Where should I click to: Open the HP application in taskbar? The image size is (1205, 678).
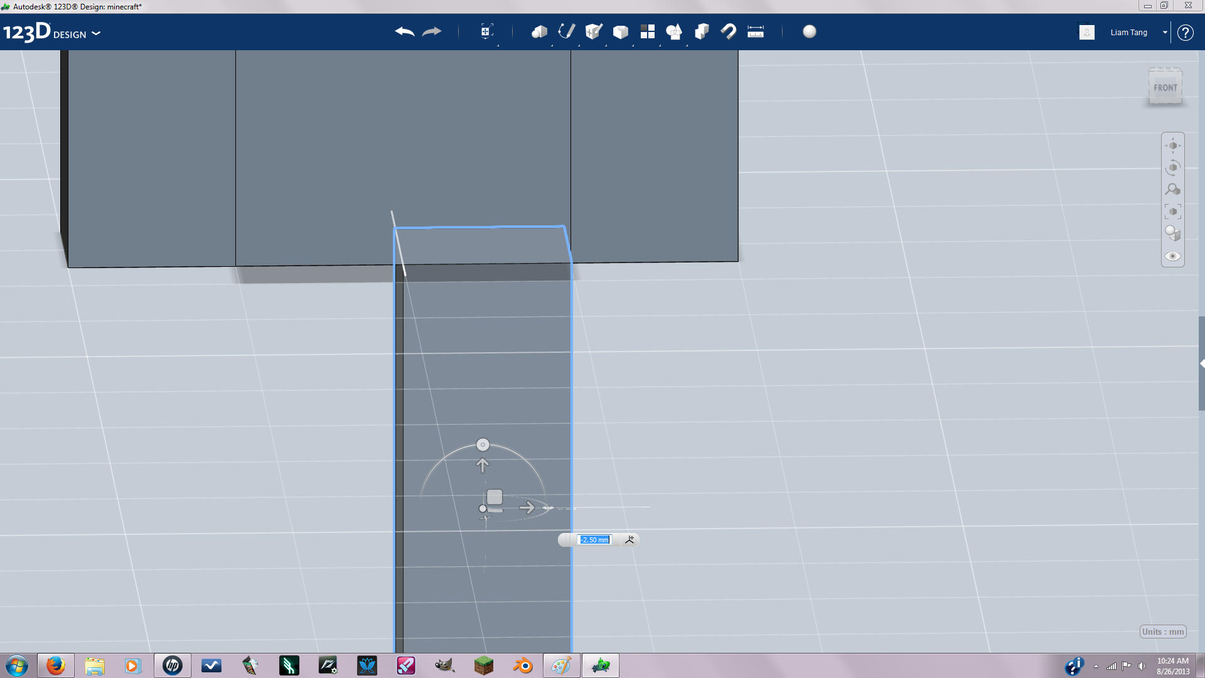[173, 665]
